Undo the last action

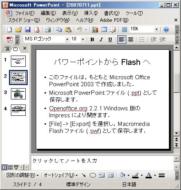tap(79, 30)
